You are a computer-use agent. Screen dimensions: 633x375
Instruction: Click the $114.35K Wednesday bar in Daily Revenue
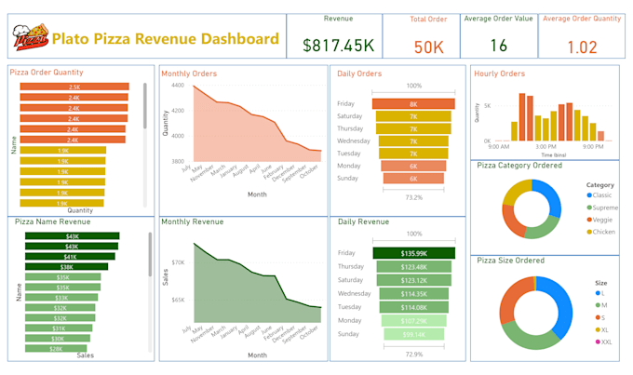[414, 294]
